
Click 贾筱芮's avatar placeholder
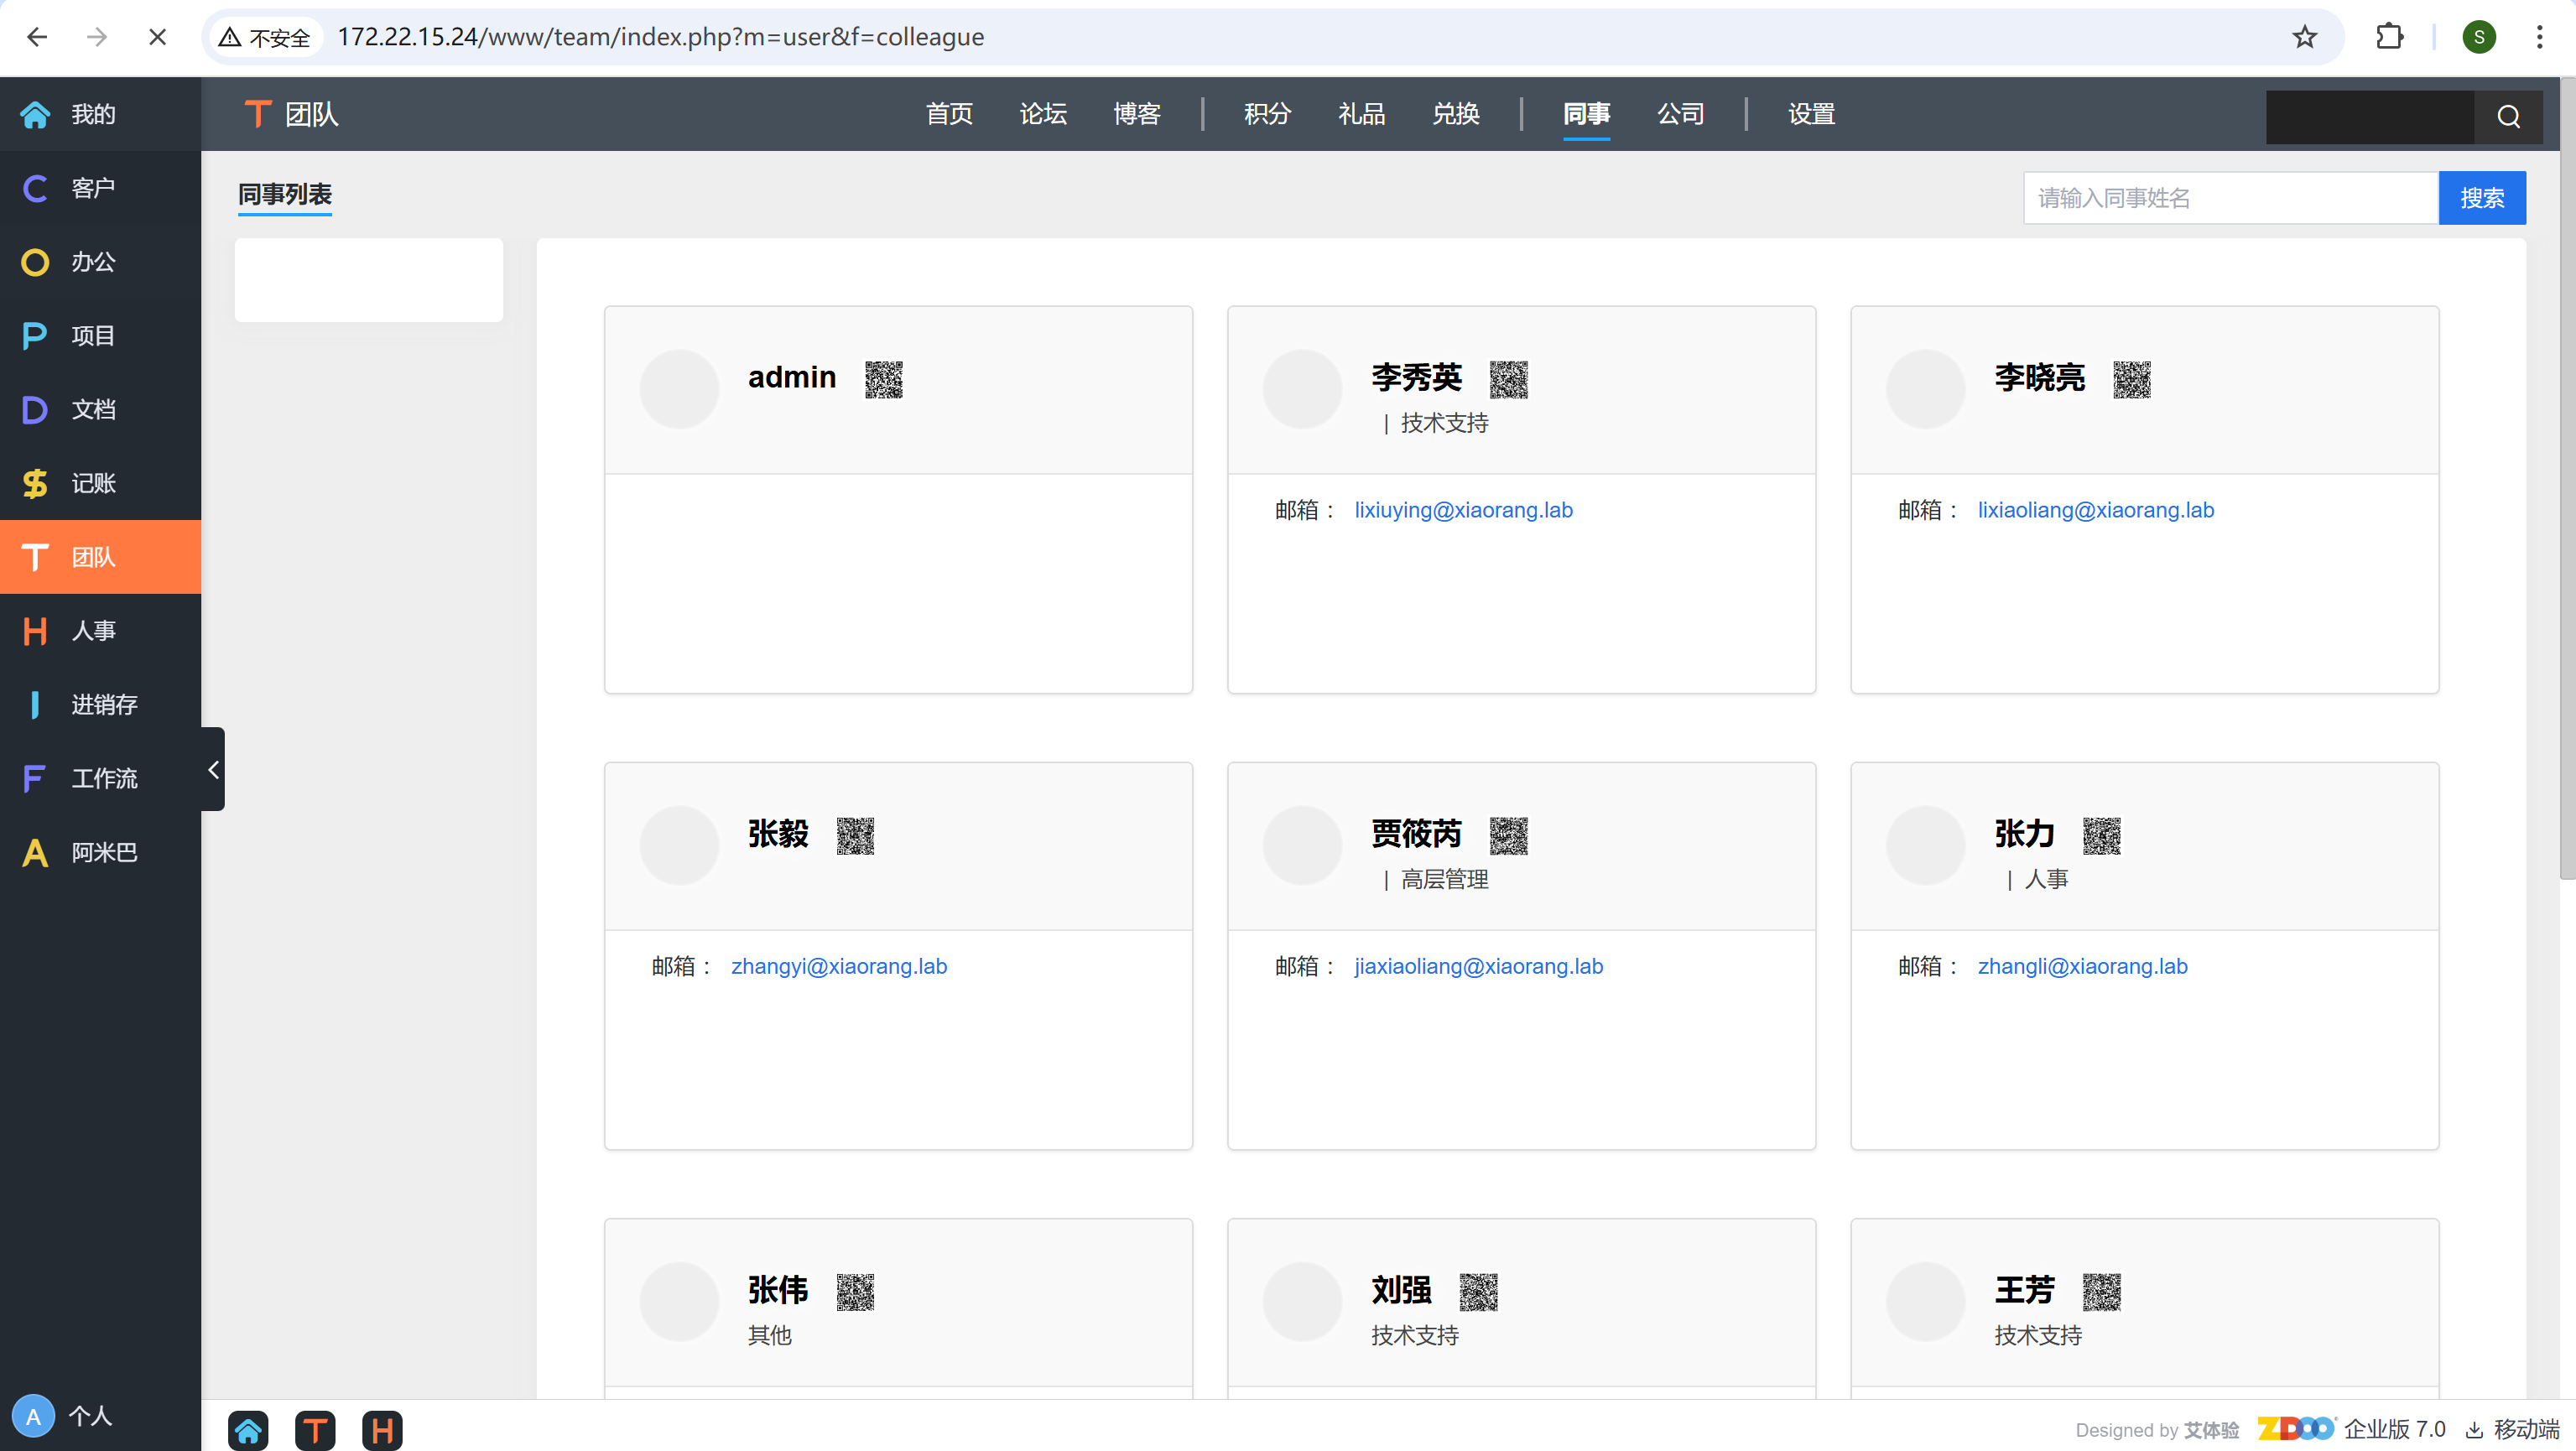[x=1302, y=846]
